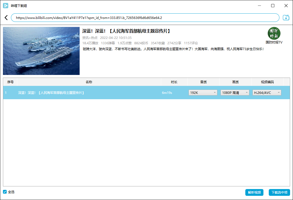
Task: Click the row number 1 cell
Action: [x=6, y=93]
